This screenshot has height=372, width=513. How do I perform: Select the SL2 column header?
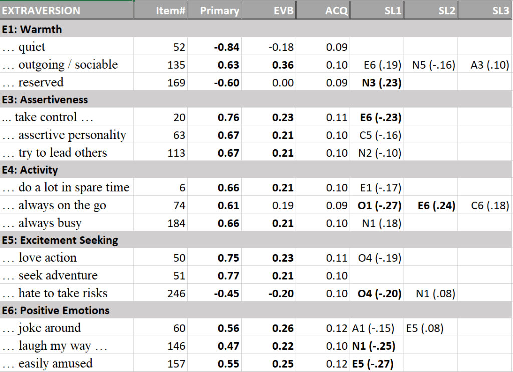(x=431, y=10)
